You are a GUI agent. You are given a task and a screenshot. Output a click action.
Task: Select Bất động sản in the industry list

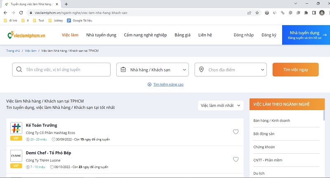[x=264, y=134]
